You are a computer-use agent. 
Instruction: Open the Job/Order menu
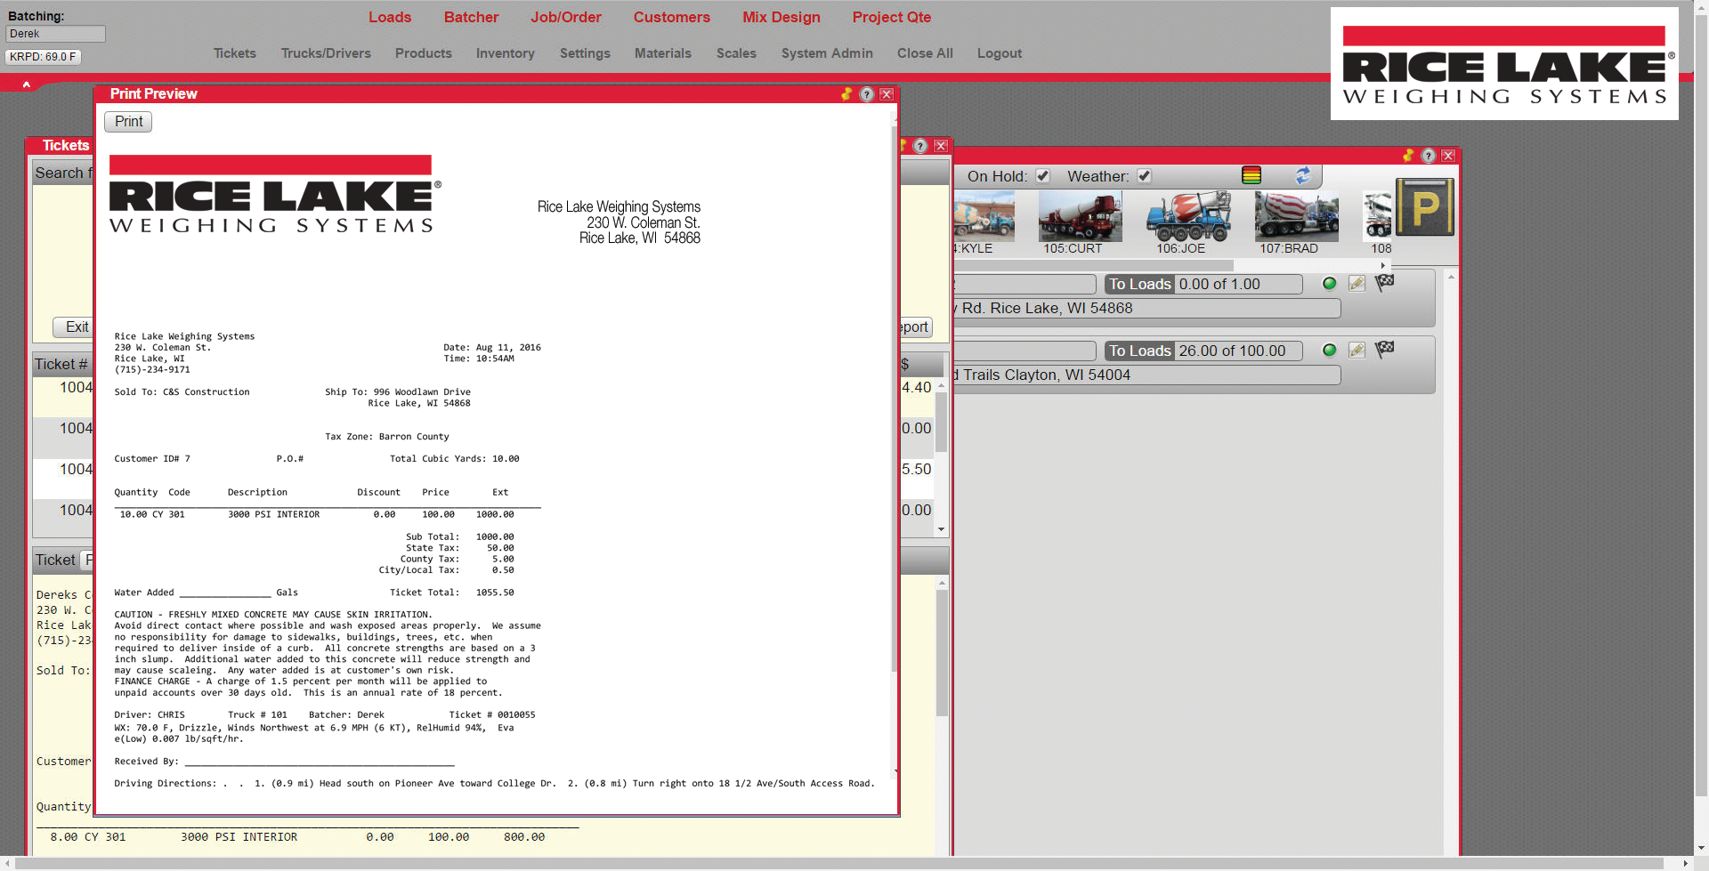pyautogui.click(x=566, y=17)
